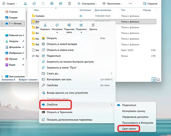Sort by the Размер column header

(147, 10)
